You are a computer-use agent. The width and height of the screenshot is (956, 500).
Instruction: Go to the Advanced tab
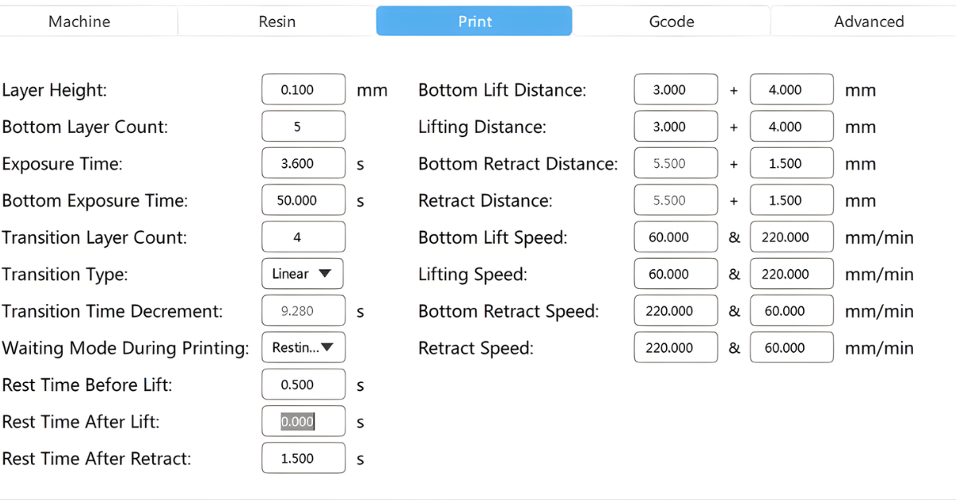tap(868, 21)
